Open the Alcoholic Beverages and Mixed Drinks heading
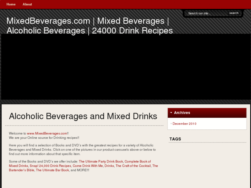 pos(83,116)
